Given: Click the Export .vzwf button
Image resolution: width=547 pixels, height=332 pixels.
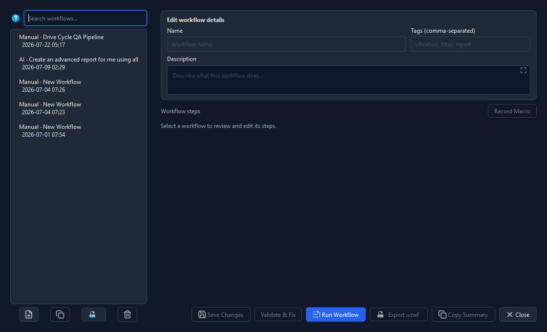Looking at the screenshot, I should (399, 314).
